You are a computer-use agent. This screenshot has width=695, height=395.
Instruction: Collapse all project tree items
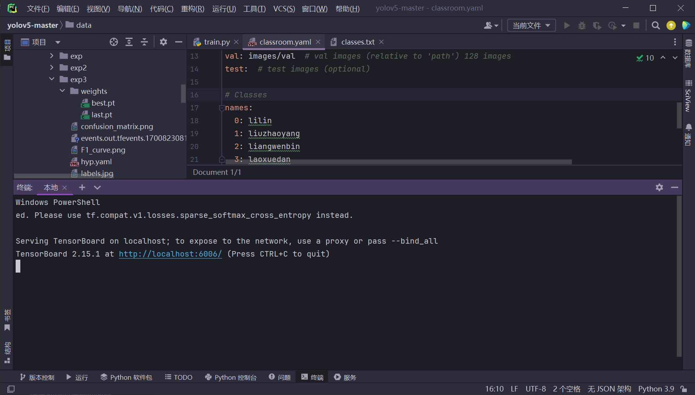point(144,42)
